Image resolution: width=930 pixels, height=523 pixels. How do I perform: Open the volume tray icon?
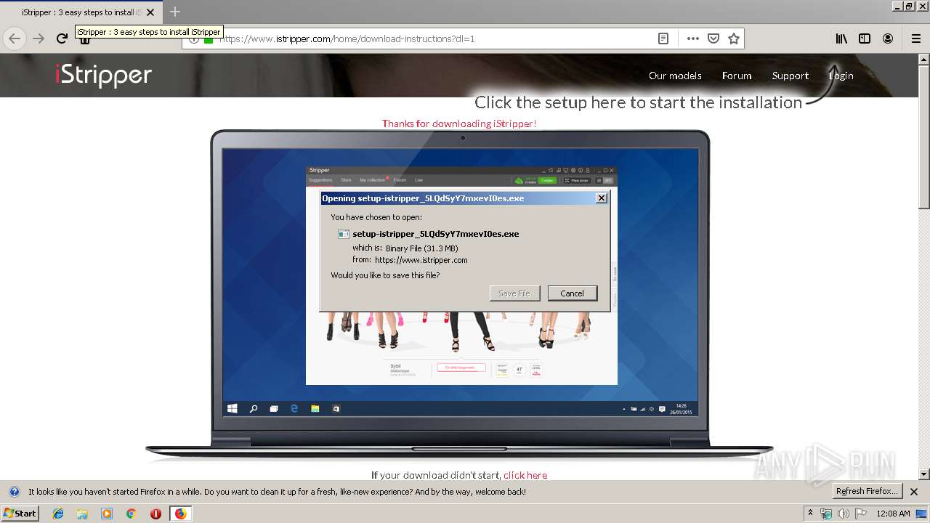coord(844,514)
